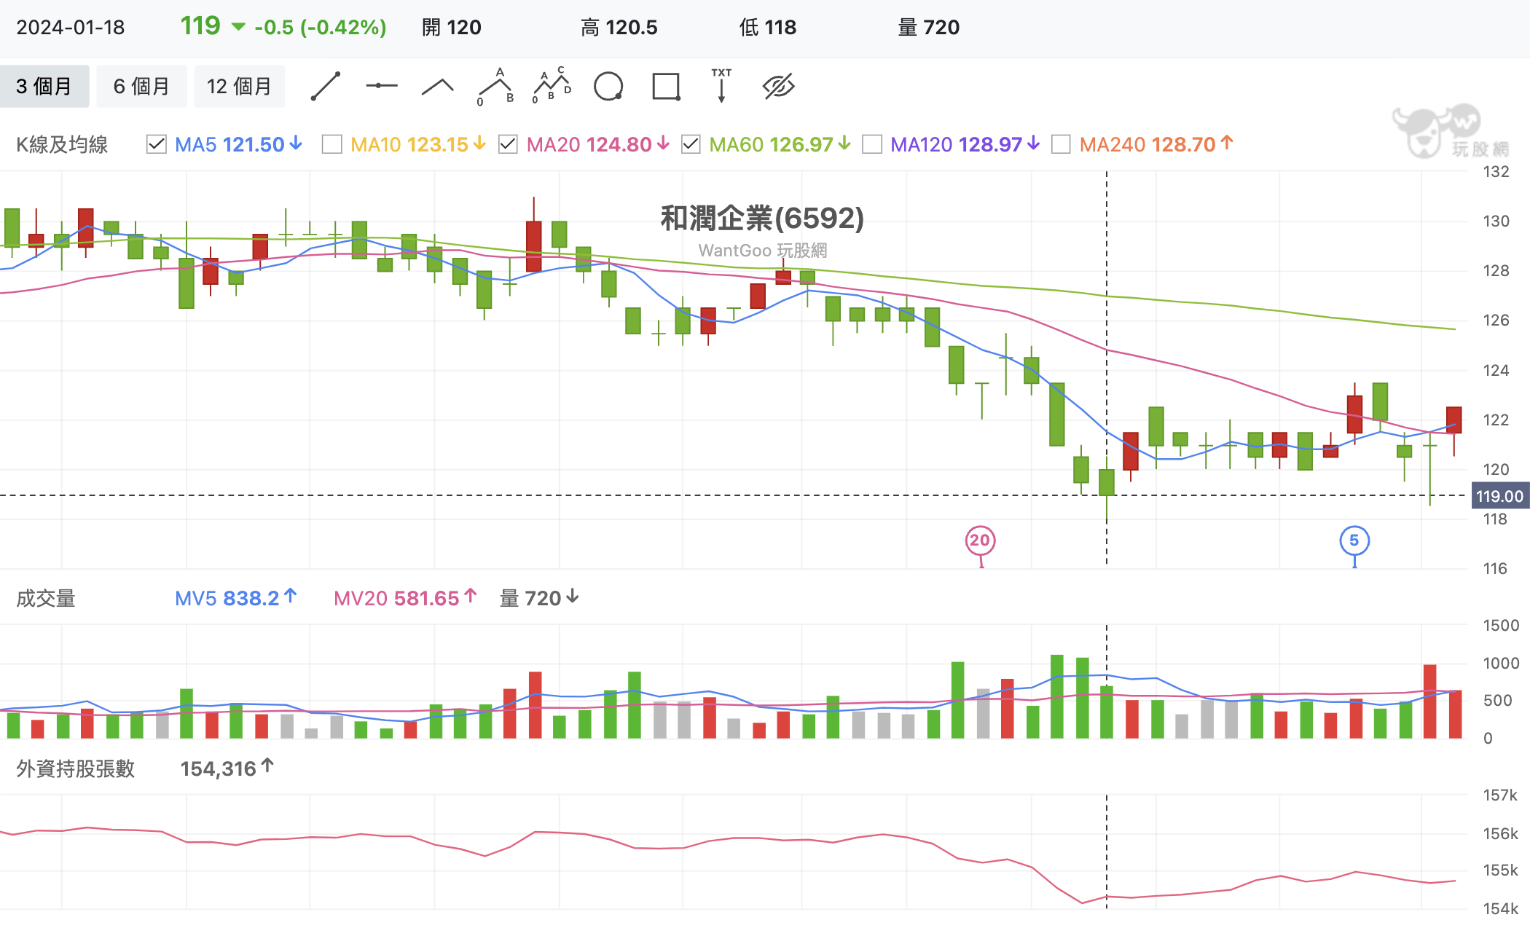Click the 119.00 current price label
The width and height of the screenshot is (1530, 928).
1500,496
